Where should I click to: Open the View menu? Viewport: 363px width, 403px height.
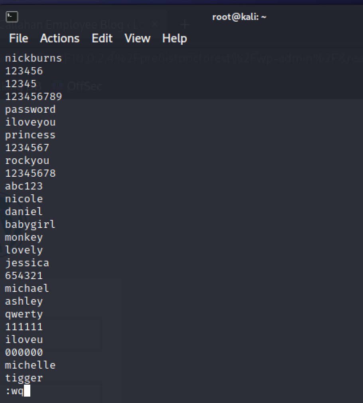coord(137,38)
